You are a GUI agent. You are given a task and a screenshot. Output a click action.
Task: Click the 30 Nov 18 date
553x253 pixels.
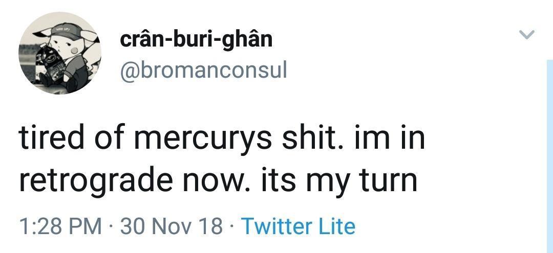coord(172,226)
